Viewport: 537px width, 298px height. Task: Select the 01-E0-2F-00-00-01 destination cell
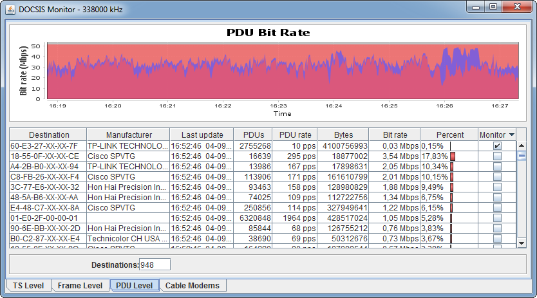(48, 218)
